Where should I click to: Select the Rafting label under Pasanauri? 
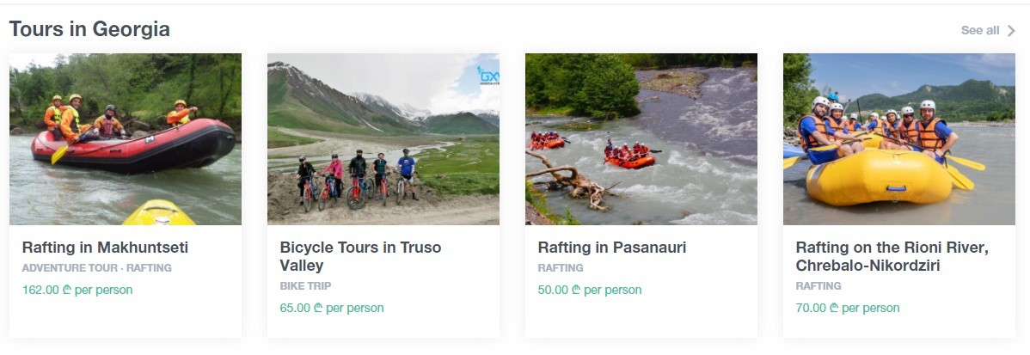[561, 268]
